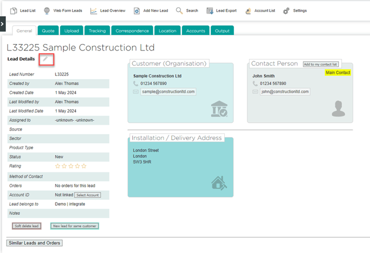Switch to the Tracking tab

(97, 31)
